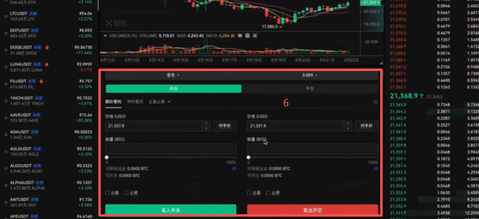Open 3.00X leverage selector
The height and width of the screenshot is (219, 479).
coord(310,75)
